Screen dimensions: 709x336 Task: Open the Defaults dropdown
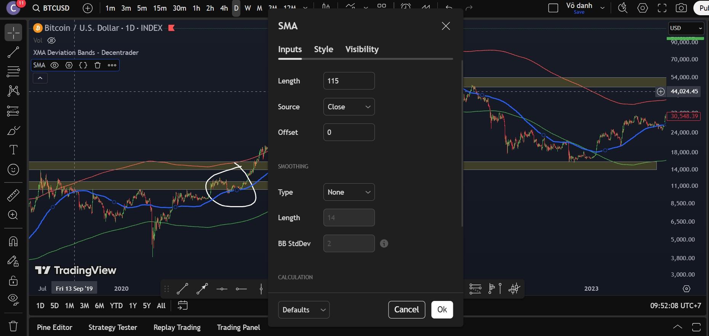tap(304, 310)
